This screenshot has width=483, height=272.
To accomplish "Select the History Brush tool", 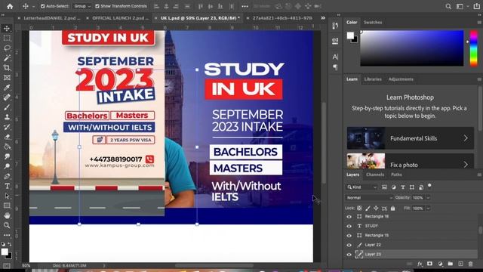I will click(x=7, y=127).
